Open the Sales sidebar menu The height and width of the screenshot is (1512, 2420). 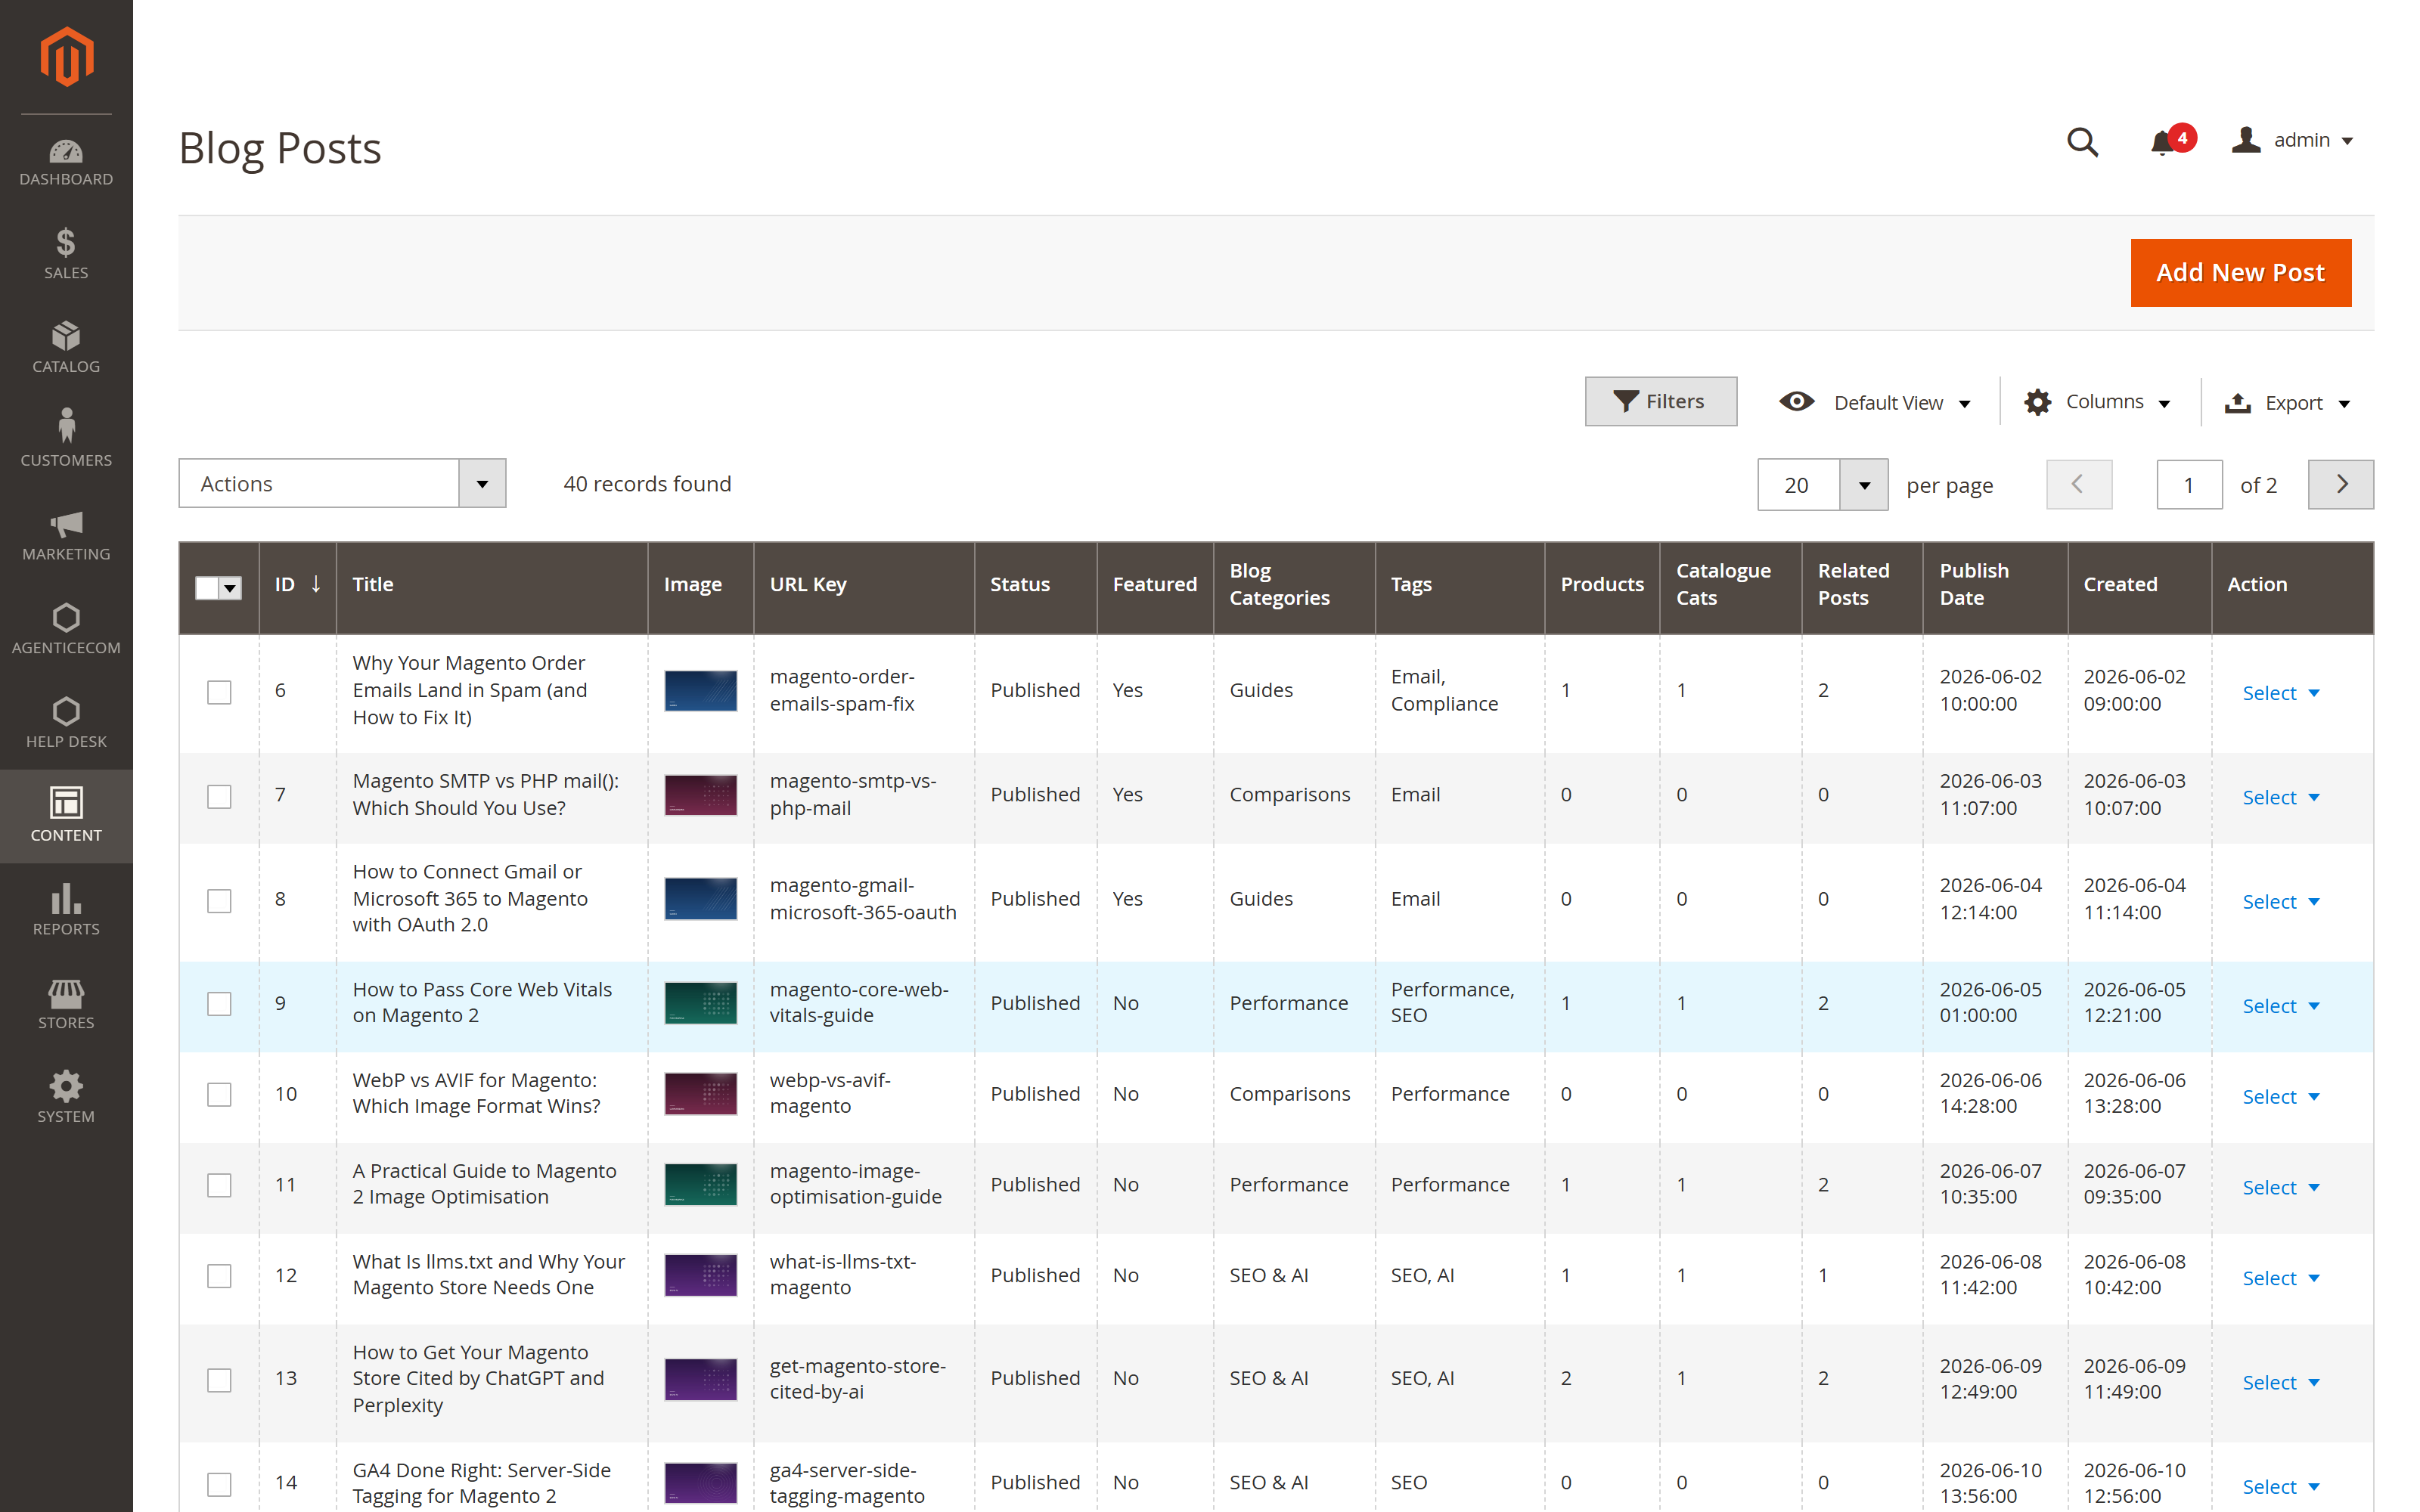pos(66,253)
